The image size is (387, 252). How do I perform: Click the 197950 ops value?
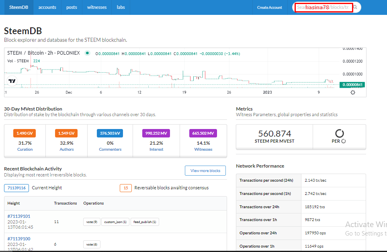click(315, 233)
